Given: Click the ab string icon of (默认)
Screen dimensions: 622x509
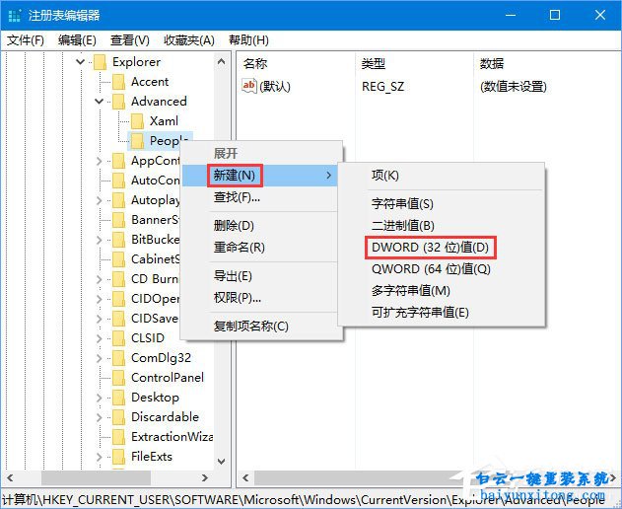Looking at the screenshot, I should pos(249,86).
